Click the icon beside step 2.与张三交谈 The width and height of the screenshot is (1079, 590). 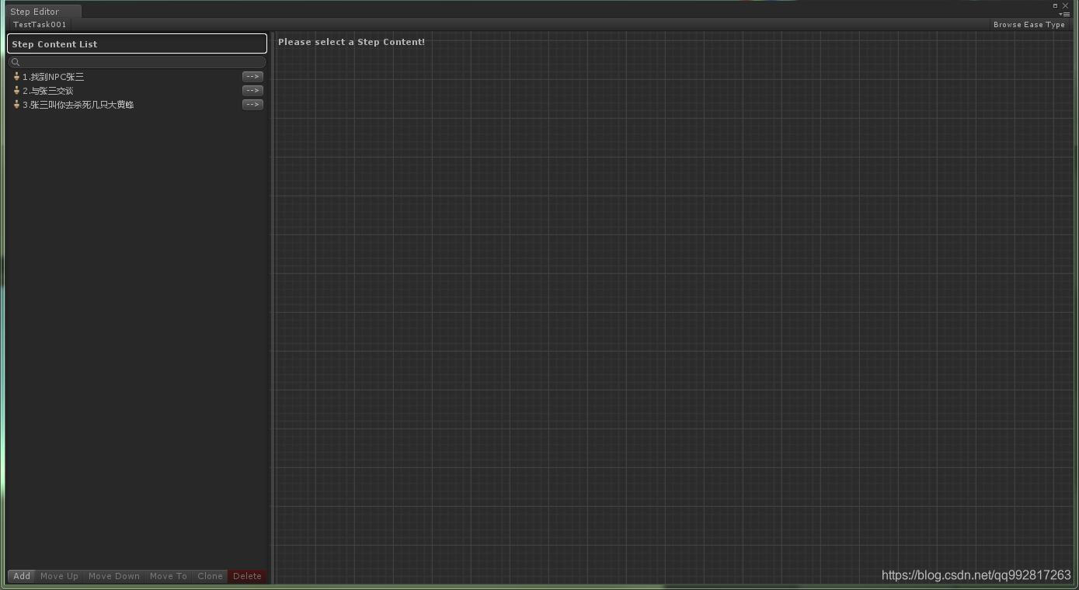[x=16, y=91]
